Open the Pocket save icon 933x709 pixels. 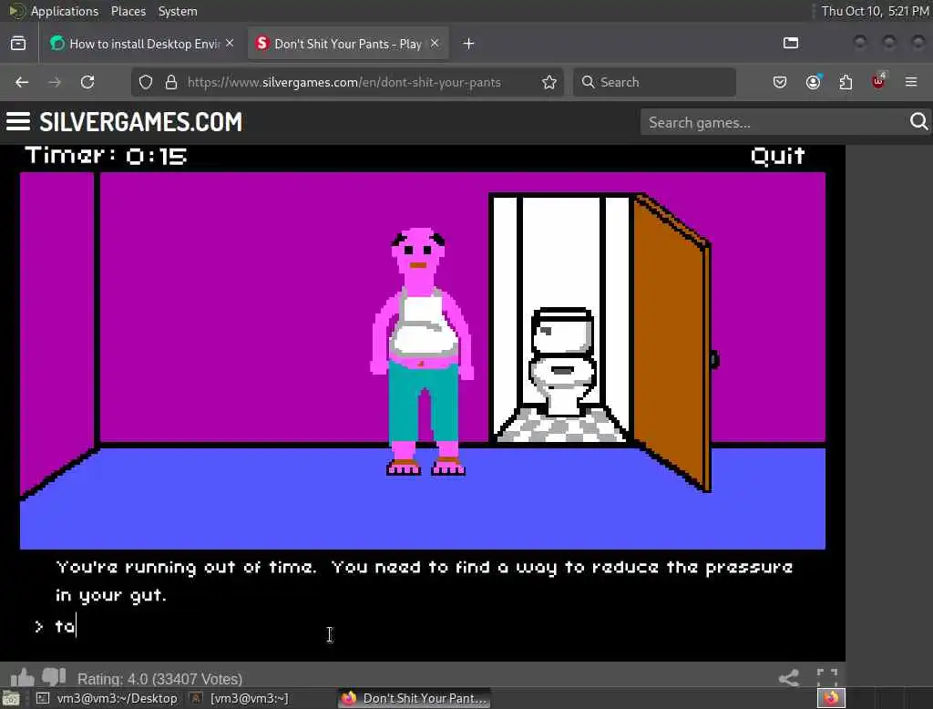coord(780,82)
